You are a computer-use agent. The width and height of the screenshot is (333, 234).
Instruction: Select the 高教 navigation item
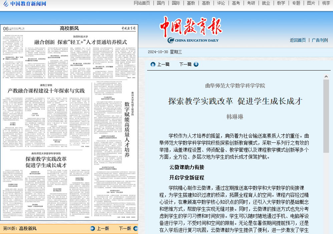coord(206,3)
